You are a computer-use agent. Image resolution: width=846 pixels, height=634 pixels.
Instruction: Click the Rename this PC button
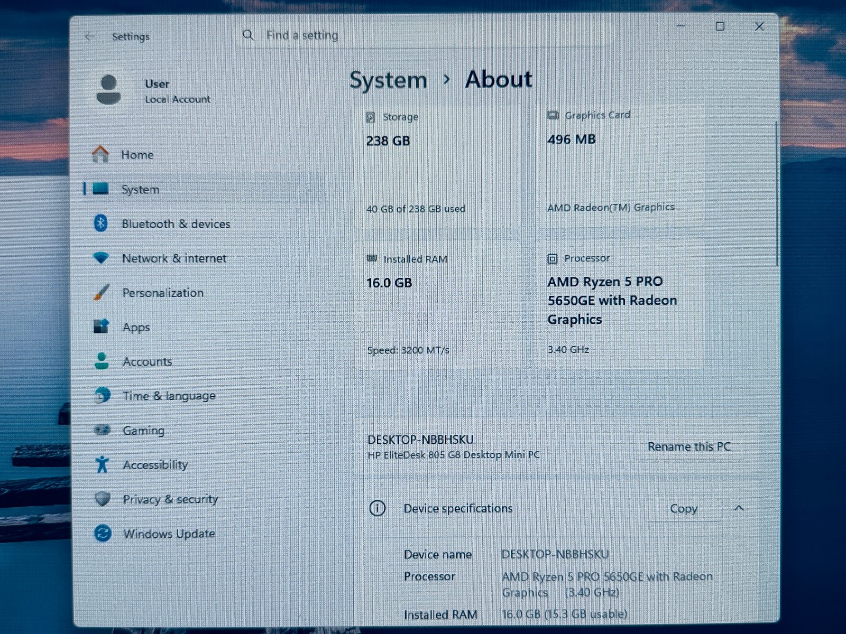689,446
